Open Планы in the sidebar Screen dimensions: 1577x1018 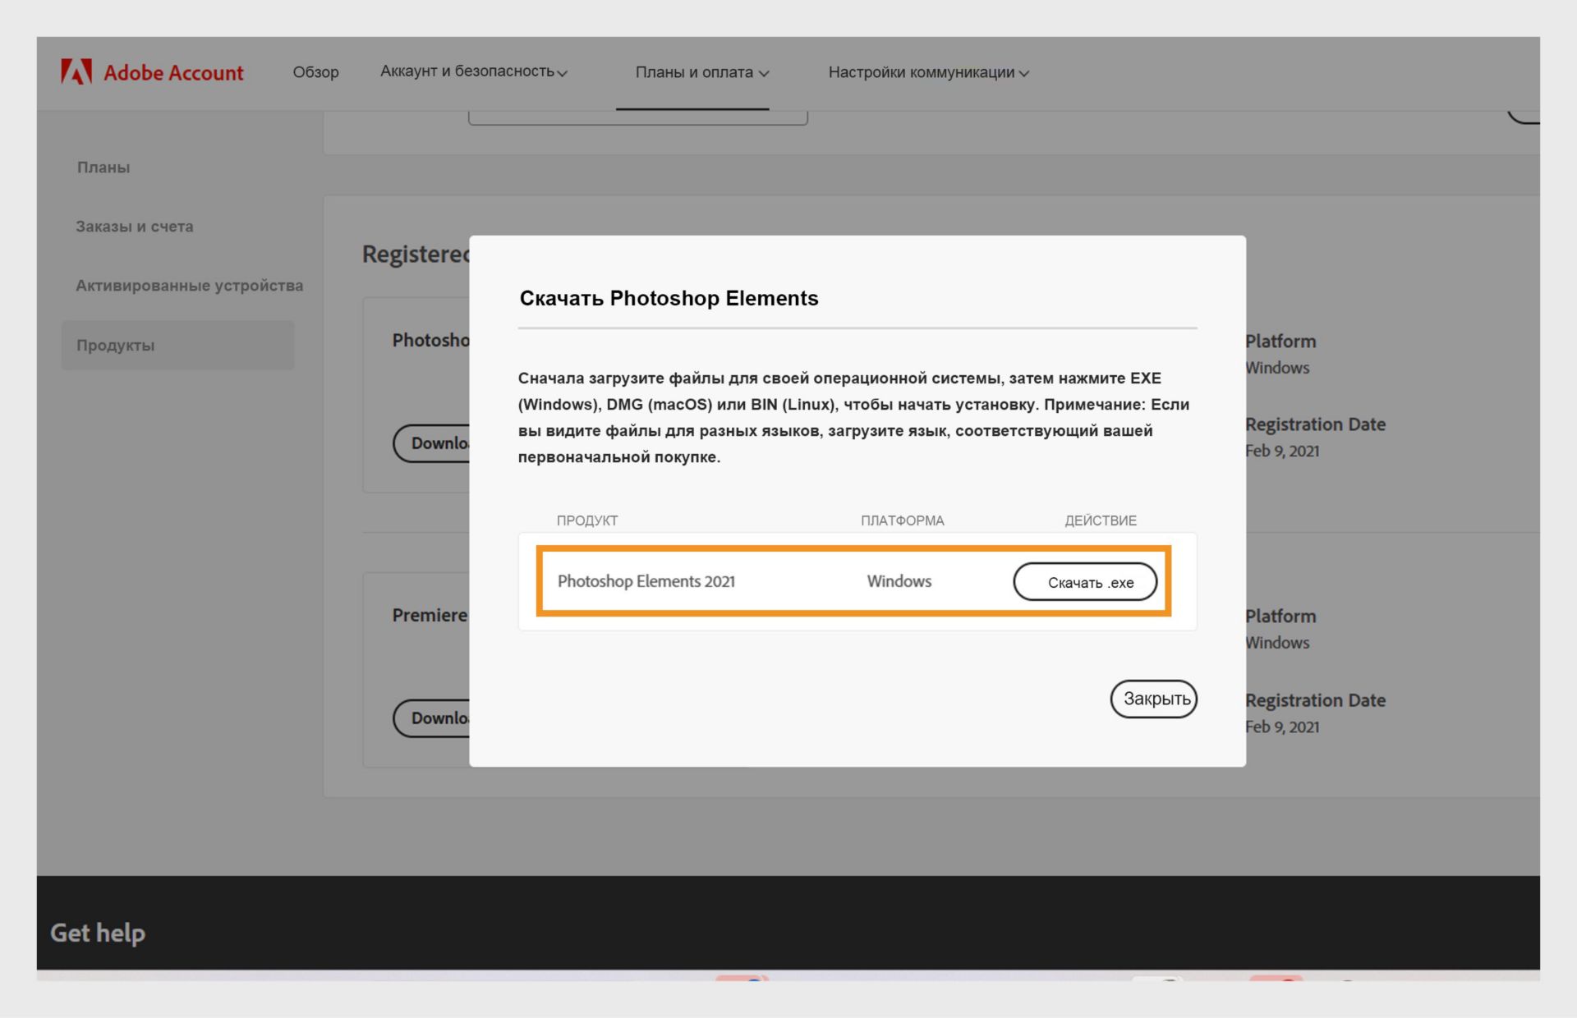pyautogui.click(x=103, y=167)
